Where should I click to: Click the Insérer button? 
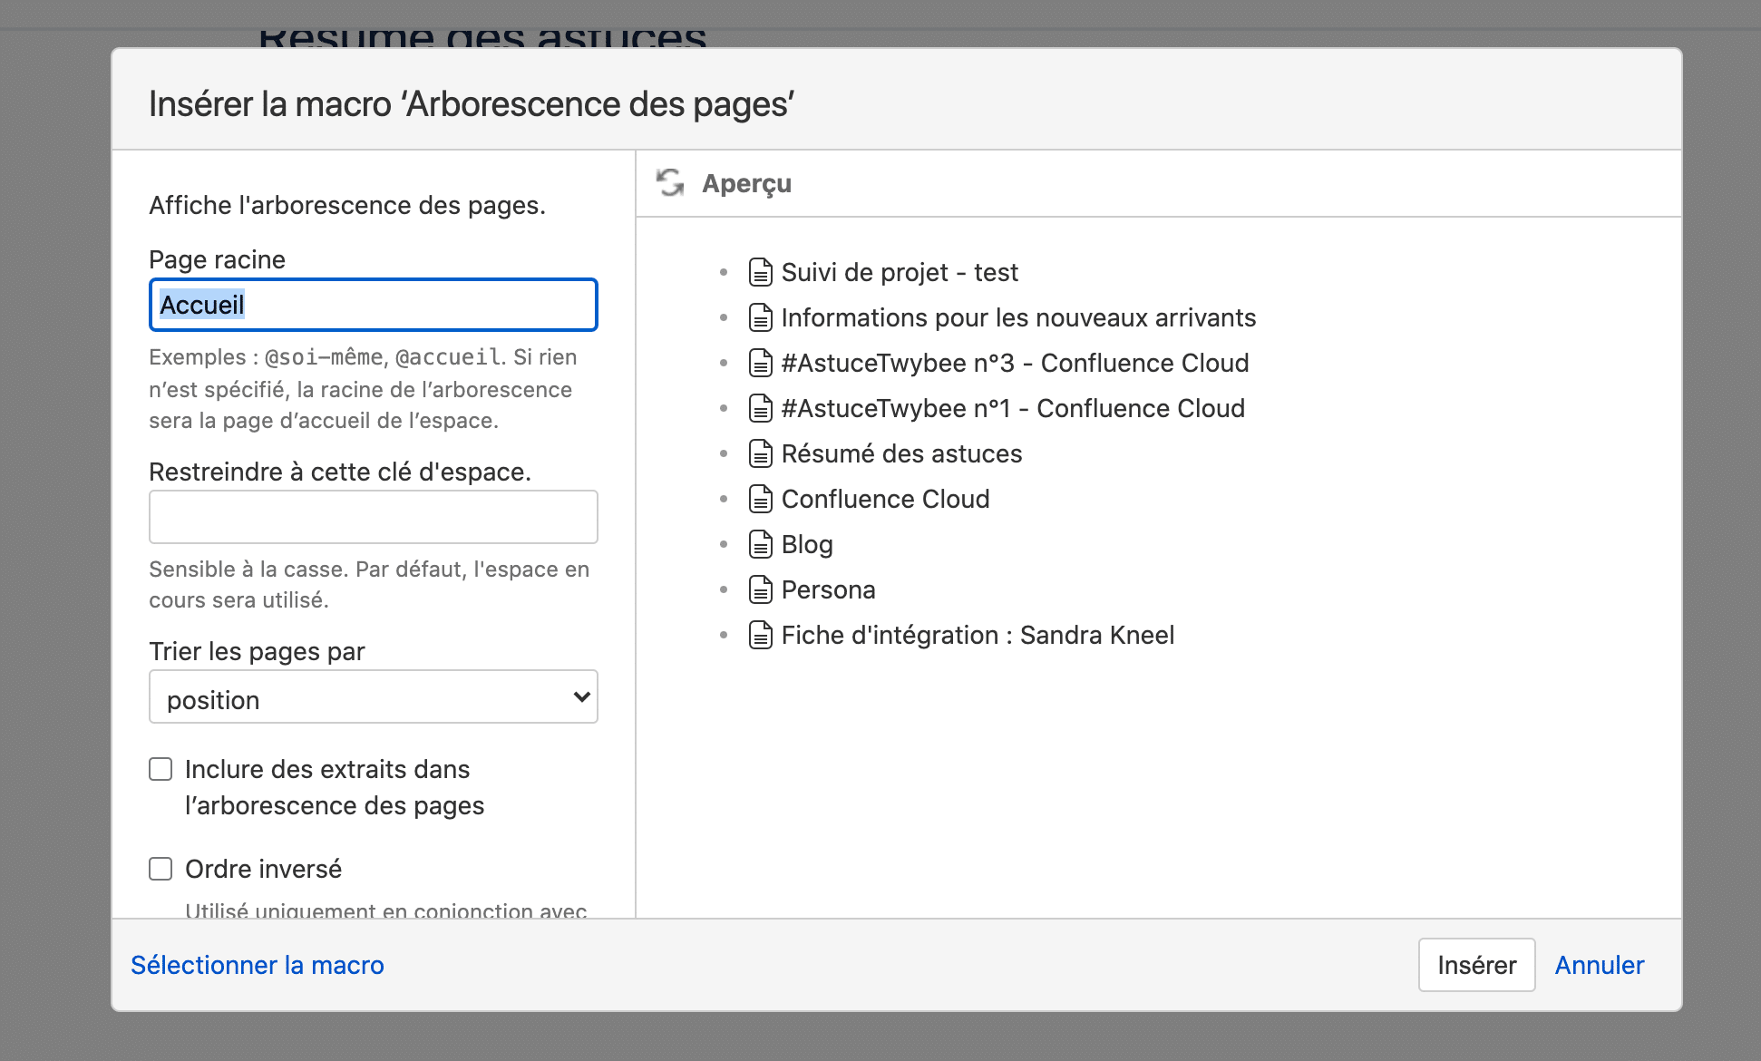pyautogui.click(x=1476, y=965)
